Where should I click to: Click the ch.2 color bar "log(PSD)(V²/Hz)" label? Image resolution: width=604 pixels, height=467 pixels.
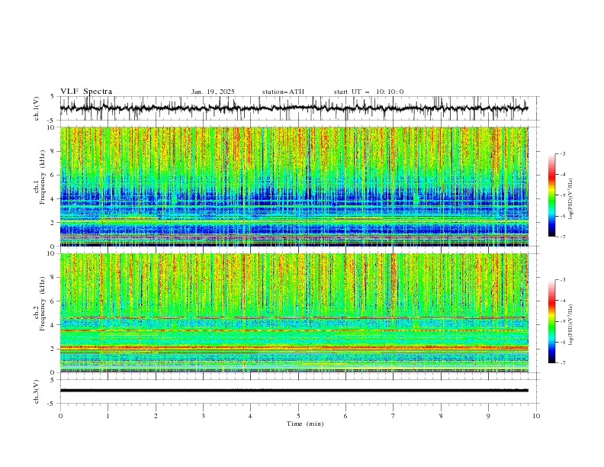[x=571, y=325]
